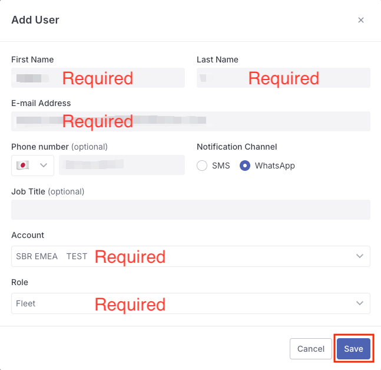The image size is (381, 370).
Task: Open the Role dropdown showing Fleet
Action: coord(191,303)
